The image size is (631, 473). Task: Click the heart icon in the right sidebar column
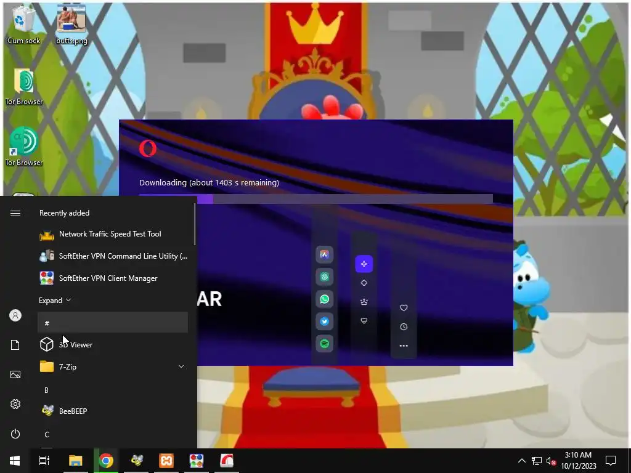(x=404, y=308)
